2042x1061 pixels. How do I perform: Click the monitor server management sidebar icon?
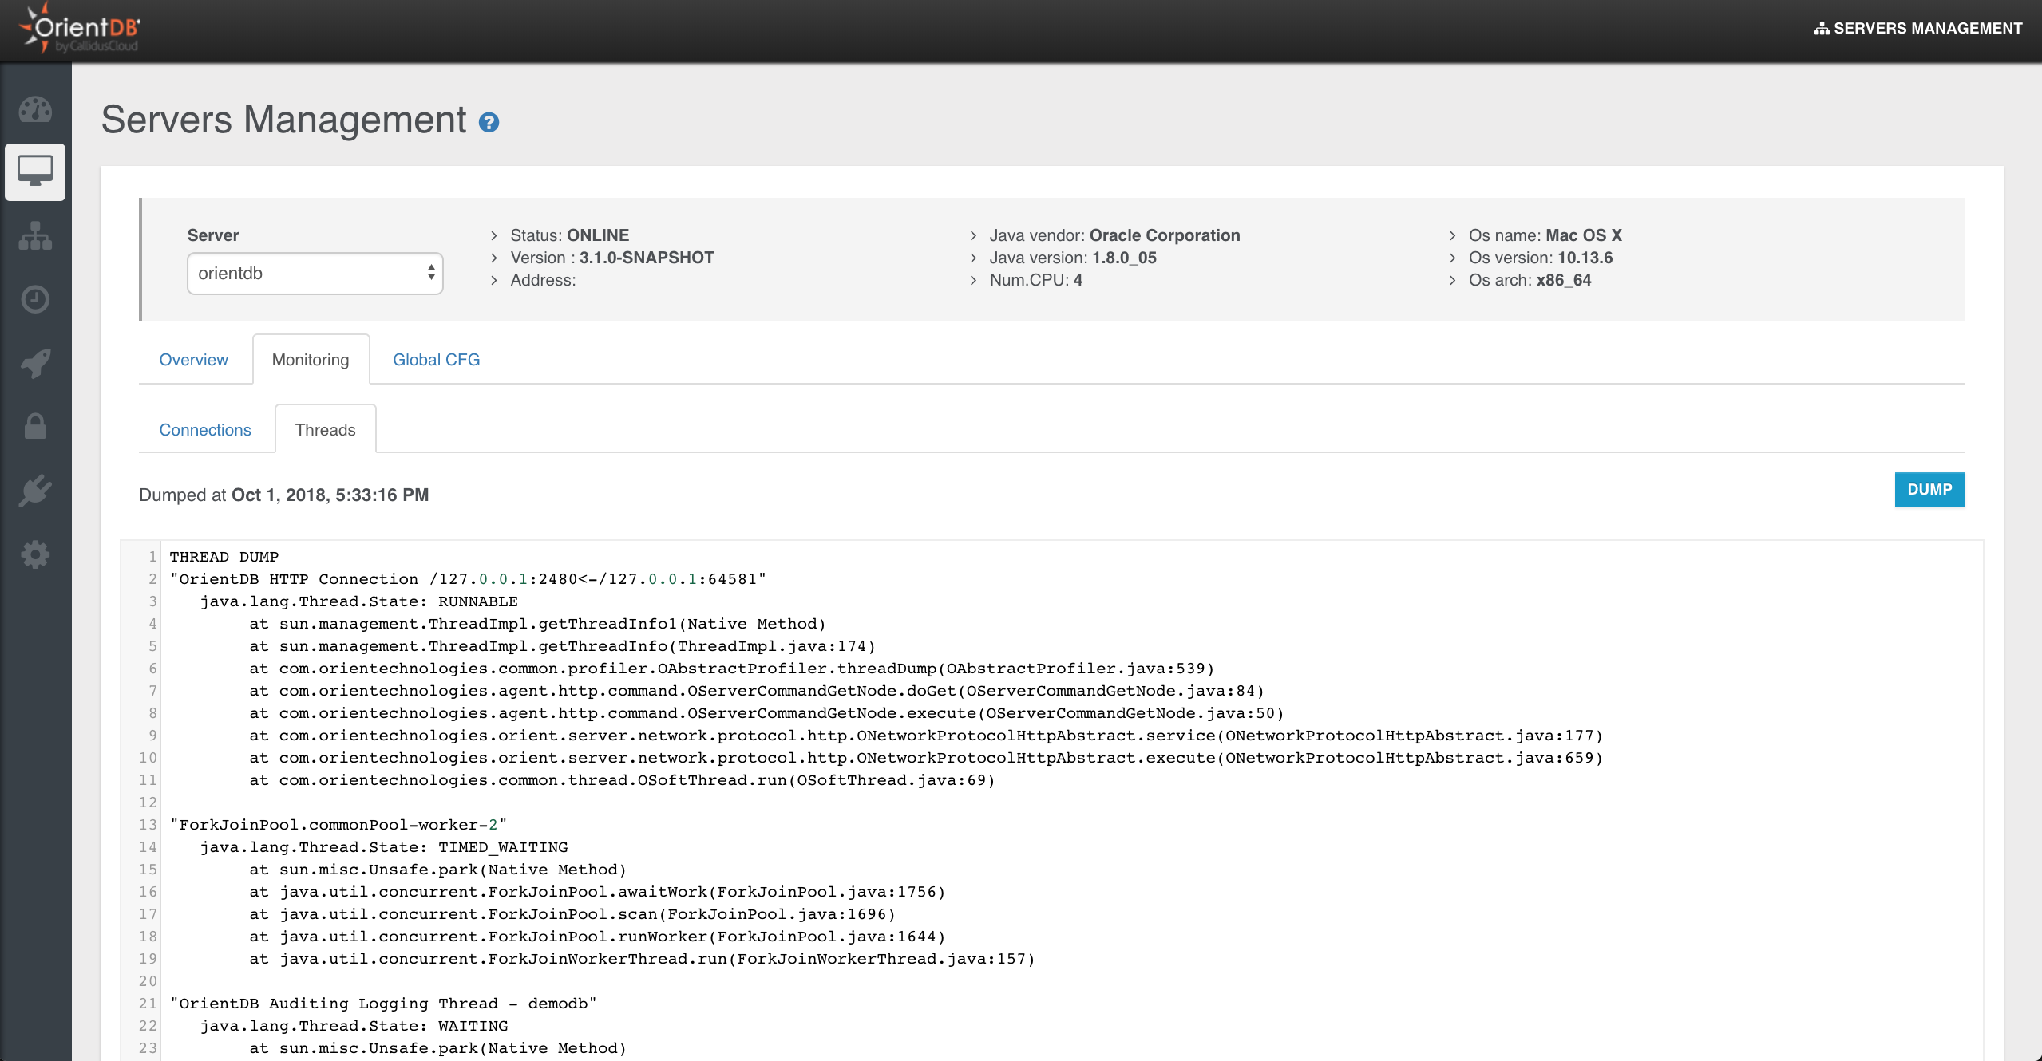click(35, 172)
